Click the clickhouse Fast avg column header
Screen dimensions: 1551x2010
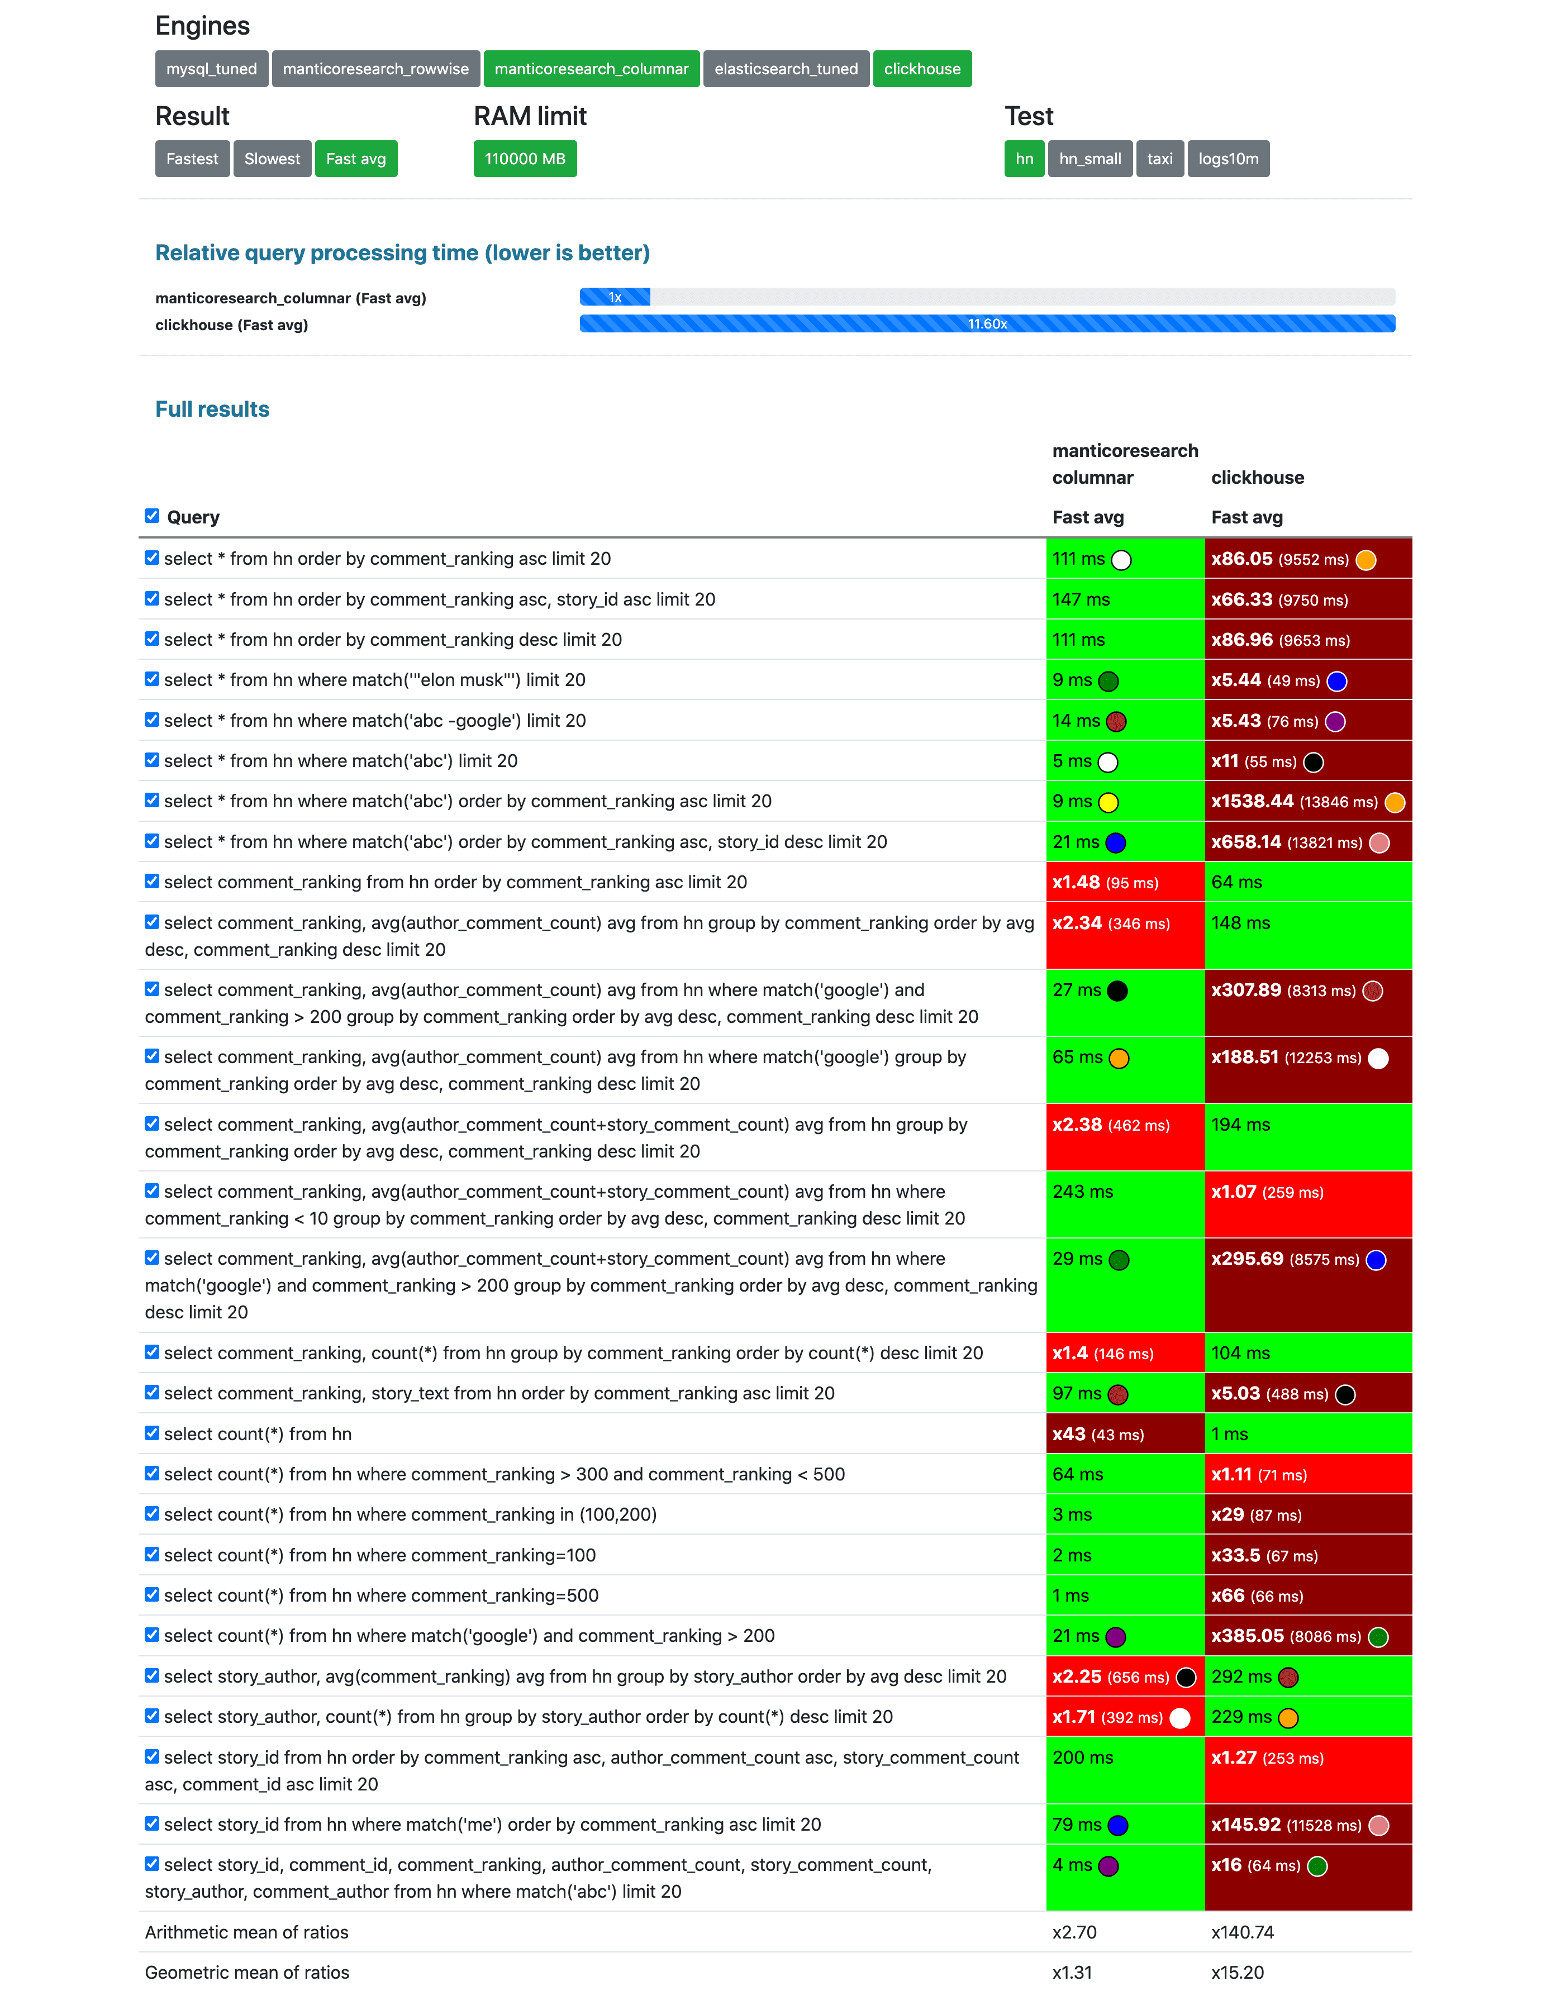click(x=1246, y=517)
